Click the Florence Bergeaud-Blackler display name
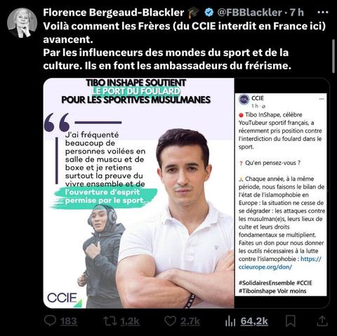Image resolution: width=337 pixels, height=336 pixels. click(114, 13)
